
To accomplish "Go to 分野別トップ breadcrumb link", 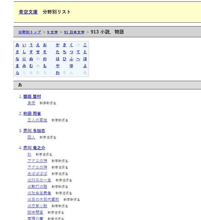I will click(30, 32).
